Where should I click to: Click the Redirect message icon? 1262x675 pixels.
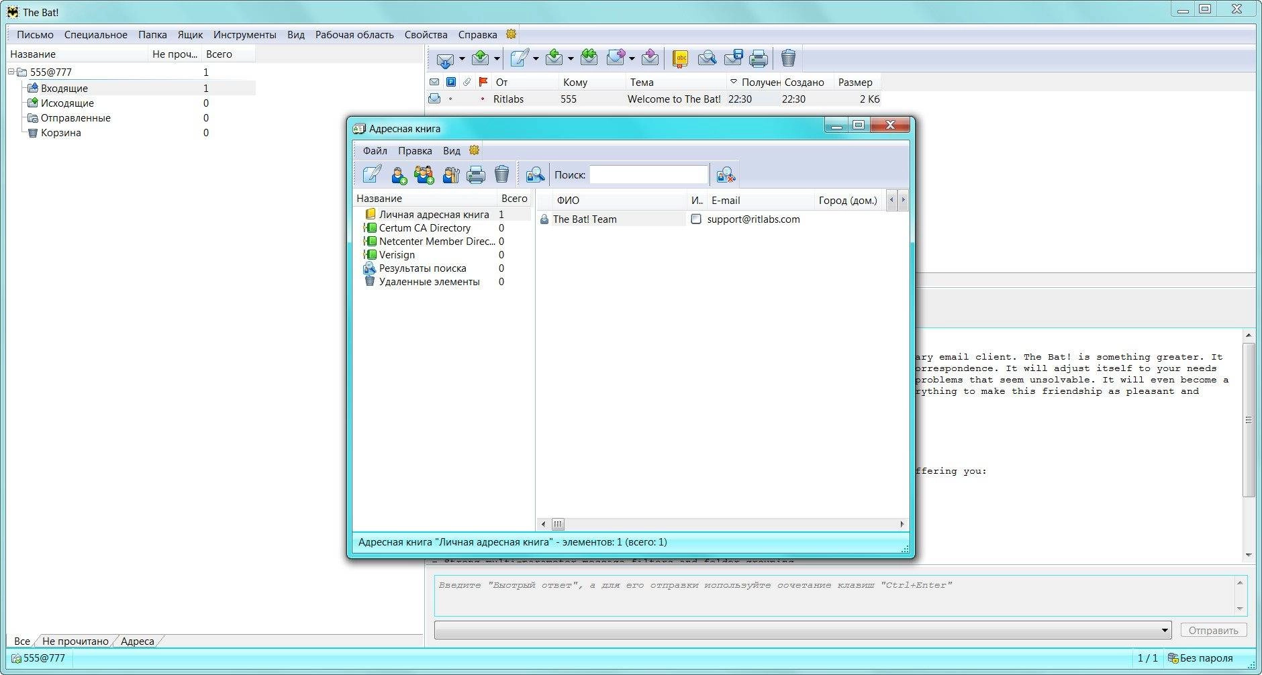(650, 58)
